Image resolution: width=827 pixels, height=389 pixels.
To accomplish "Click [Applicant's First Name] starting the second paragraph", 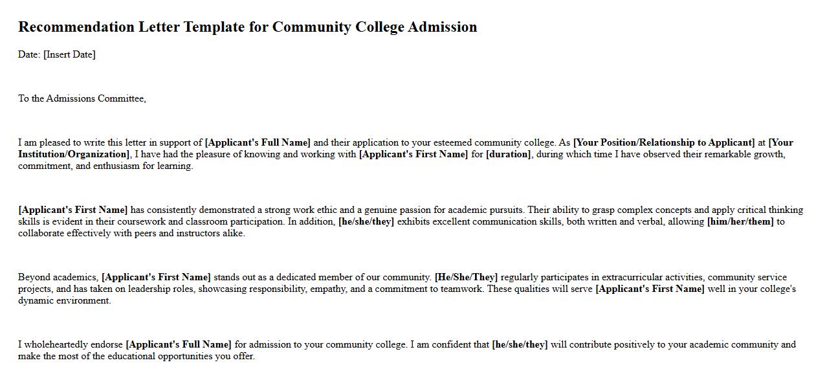I will [73, 210].
